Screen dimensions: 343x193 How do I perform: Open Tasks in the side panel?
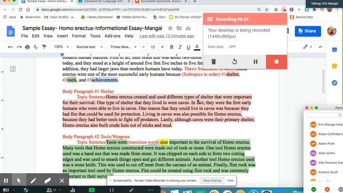[334, 83]
